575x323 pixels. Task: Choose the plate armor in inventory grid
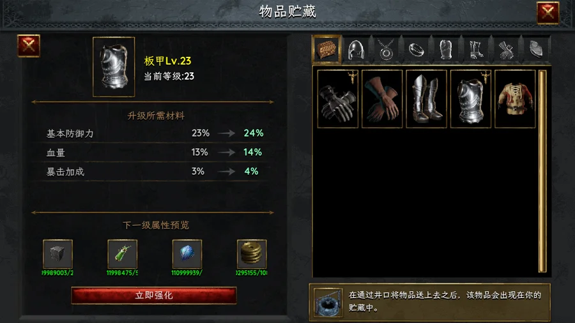click(x=471, y=99)
